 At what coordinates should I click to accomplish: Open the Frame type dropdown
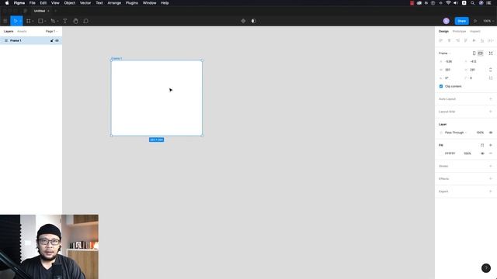click(444, 53)
